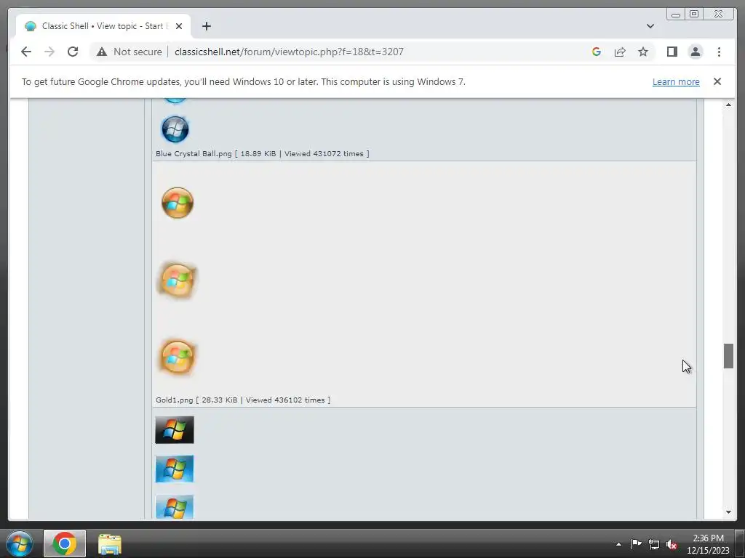The image size is (745, 558).
Task: Click the first gold orb image
Action: point(178,203)
